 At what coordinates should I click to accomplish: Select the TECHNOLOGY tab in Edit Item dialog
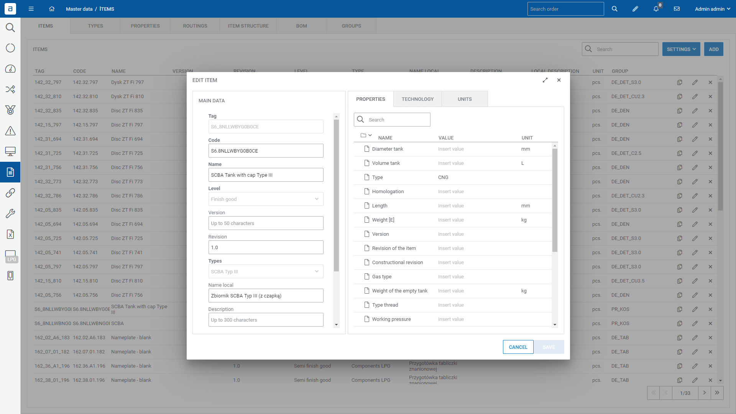point(417,99)
